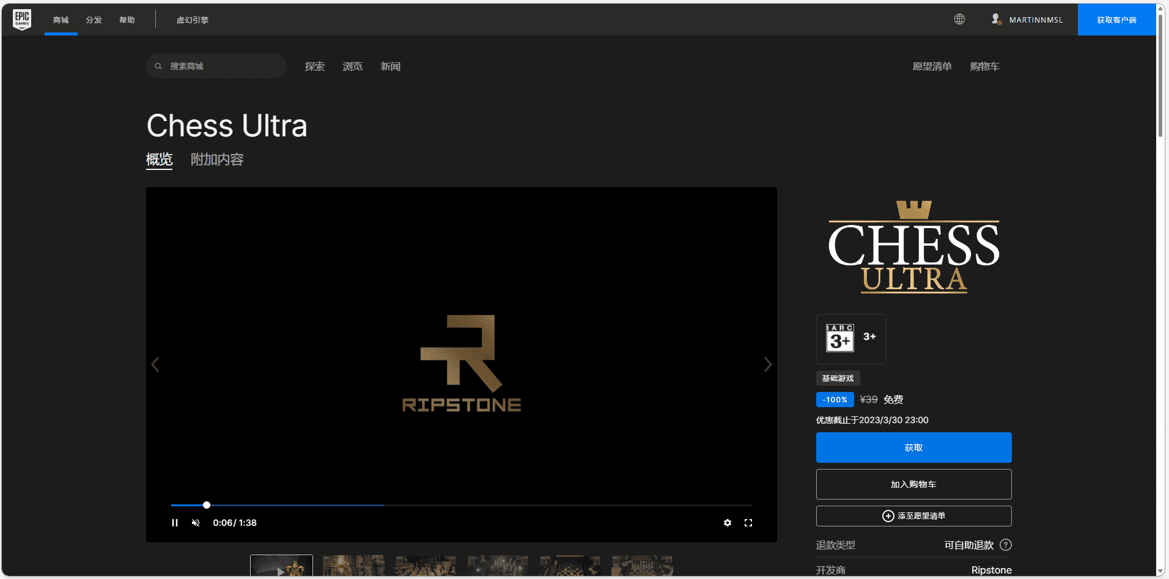Go to previous media with left arrow
Screen dimensions: 1169x579
[x=155, y=364]
